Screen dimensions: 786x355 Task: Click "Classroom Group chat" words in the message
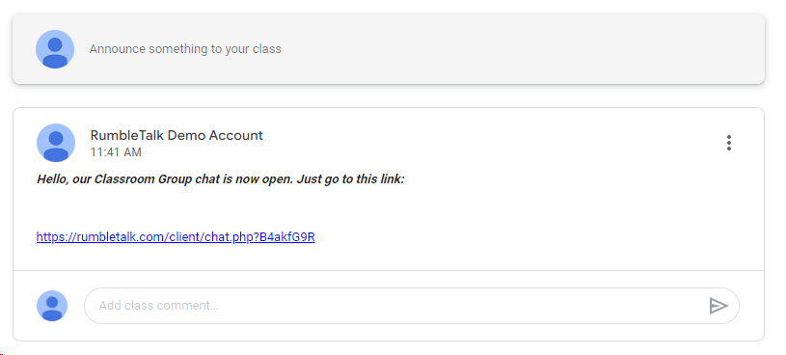(157, 179)
